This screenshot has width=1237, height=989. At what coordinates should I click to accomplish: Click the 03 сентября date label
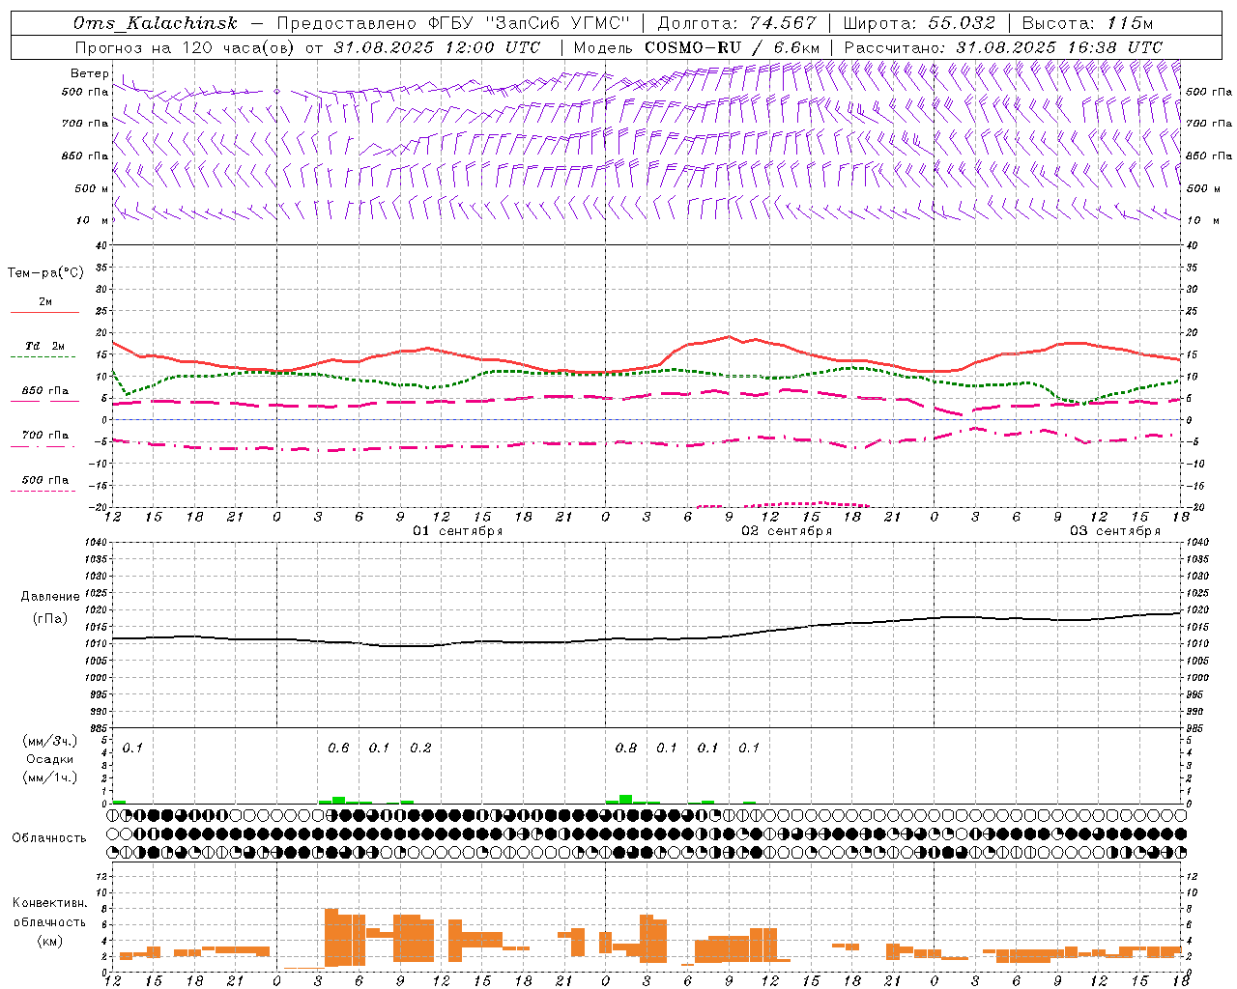coord(1115,531)
